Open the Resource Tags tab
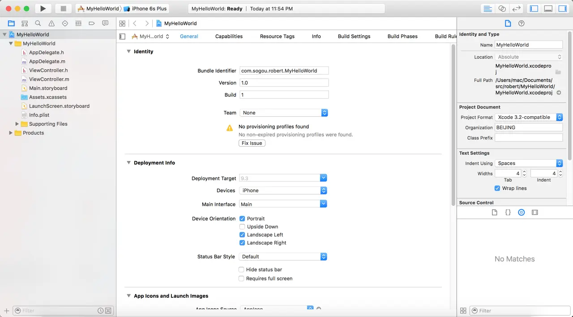The image size is (573, 317). click(x=277, y=36)
